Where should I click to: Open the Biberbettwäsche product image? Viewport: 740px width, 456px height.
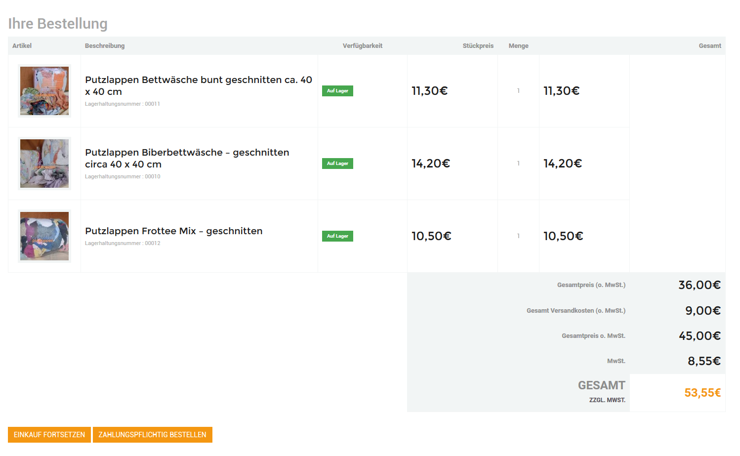pyautogui.click(x=44, y=164)
